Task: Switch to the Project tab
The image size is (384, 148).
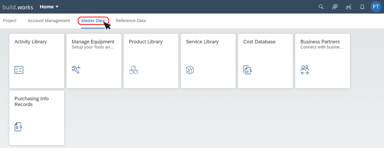Action: 10,21
